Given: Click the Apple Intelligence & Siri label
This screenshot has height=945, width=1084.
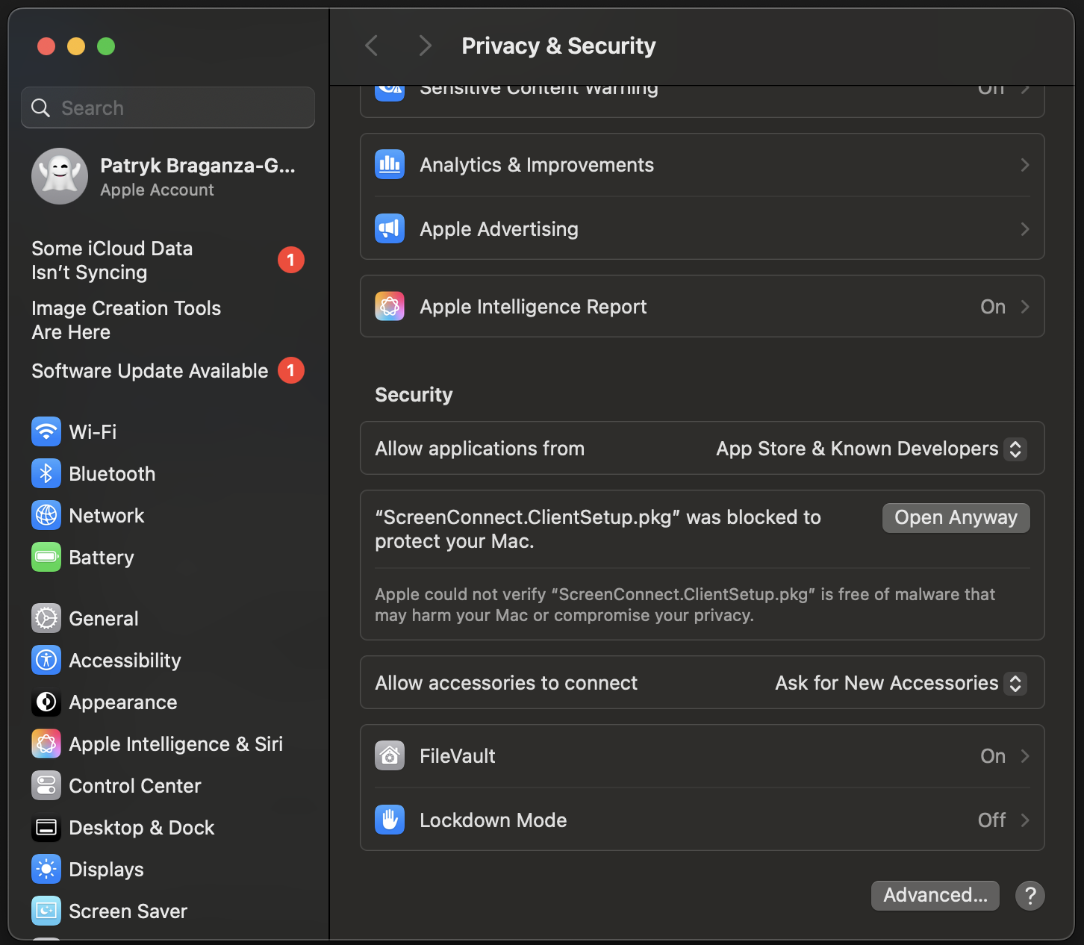Looking at the screenshot, I should click(176, 744).
